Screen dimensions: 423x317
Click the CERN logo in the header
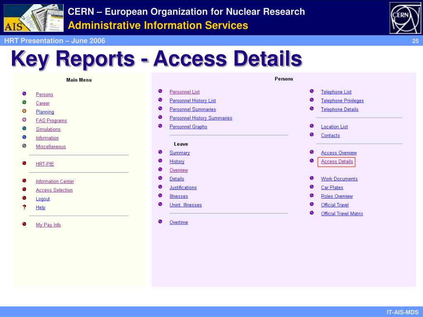[405, 18]
